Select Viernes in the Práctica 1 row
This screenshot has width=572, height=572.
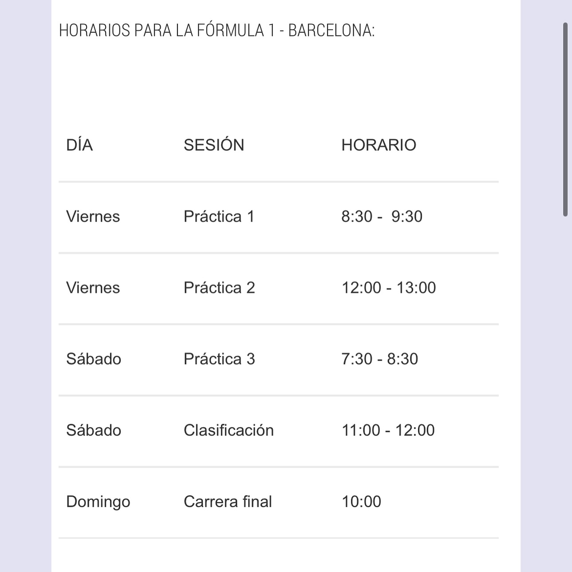click(x=93, y=217)
